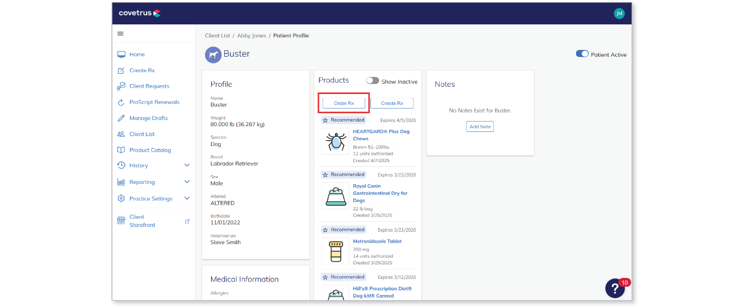Open the hamburger menu icon

click(120, 34)
